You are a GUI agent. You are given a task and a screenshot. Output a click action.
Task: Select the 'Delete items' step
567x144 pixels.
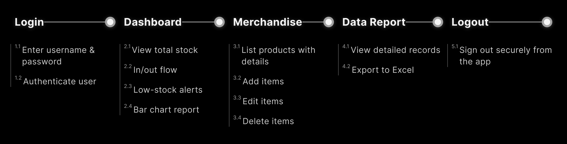coord(268,121)
